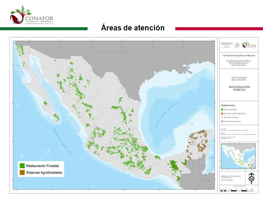Click the SEMARNAT logo in the side panel
This screenshot has height=197, width=263.
(227, 45)
